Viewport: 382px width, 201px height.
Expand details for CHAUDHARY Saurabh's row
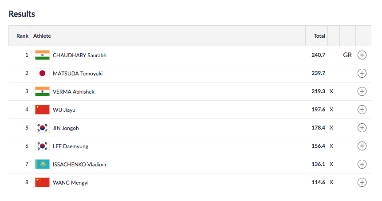(362, 55)
